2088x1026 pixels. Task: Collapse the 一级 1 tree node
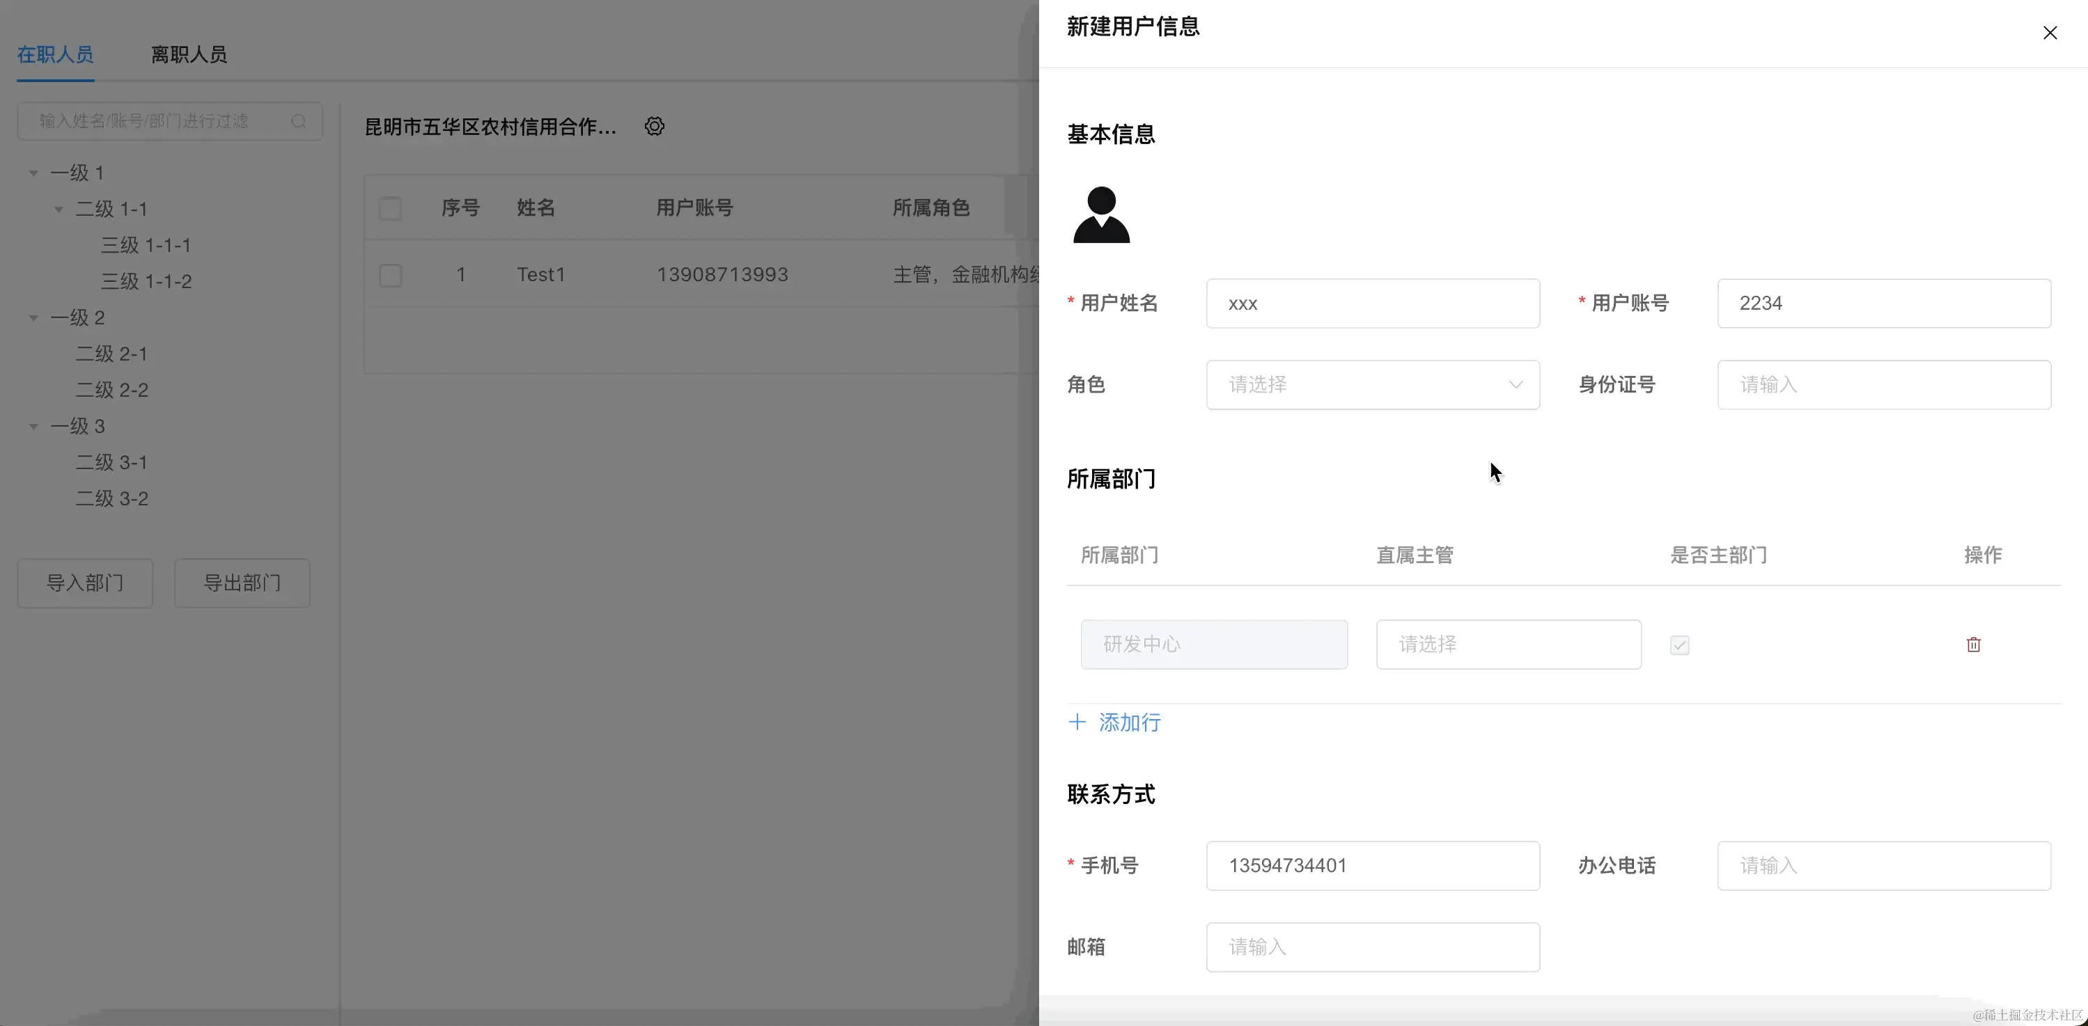click(x=34, y=173)
